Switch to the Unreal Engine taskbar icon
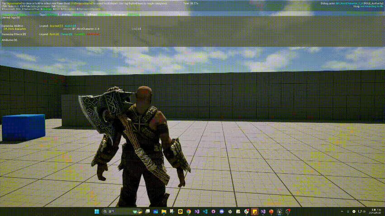The width and height of the screenshot is (385, 216). 280,211
